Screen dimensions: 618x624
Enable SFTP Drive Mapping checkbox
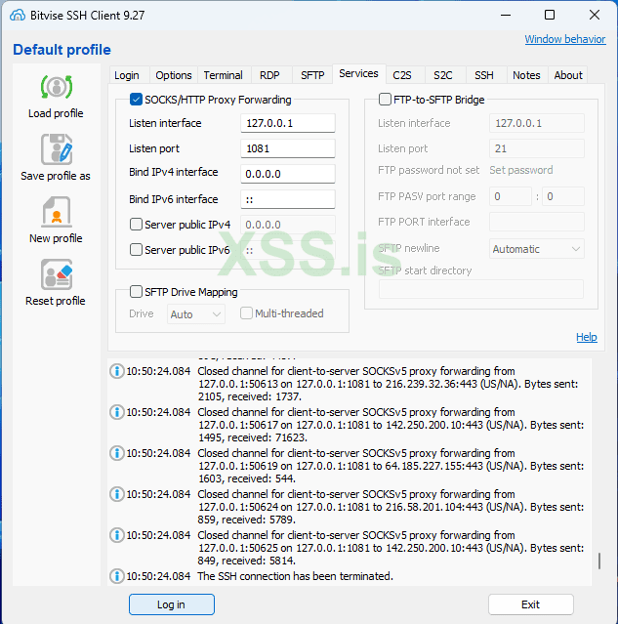tap(136, 292)
